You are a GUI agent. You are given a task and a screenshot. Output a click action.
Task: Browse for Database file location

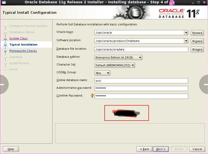[197, 49]
